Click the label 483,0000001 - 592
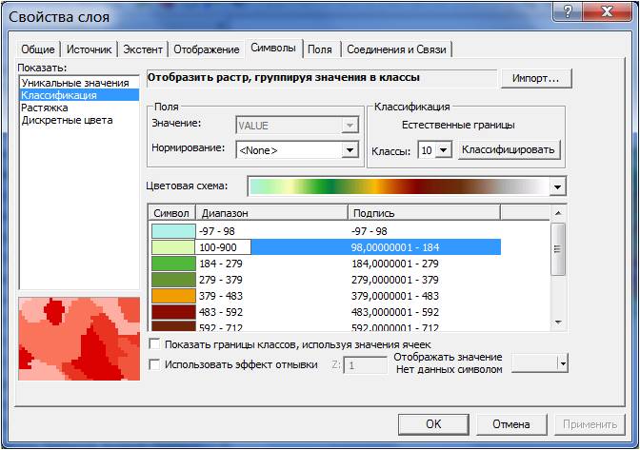Viewport: 640px width, 450px height. point(395,312)
